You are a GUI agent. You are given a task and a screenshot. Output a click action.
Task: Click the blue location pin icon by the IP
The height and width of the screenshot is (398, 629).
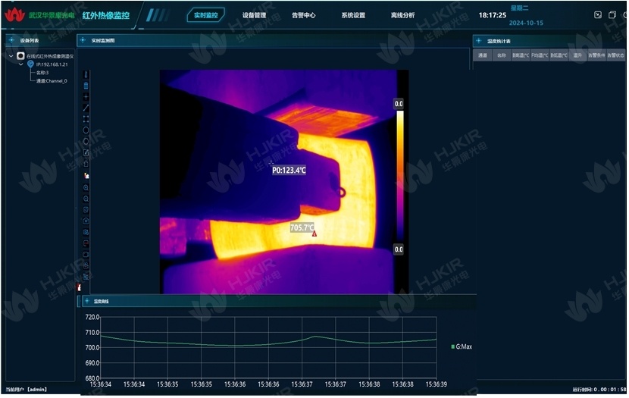click(30, 64)
